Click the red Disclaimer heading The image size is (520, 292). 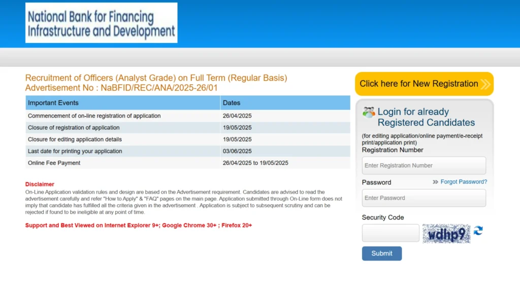pos(40,184)
